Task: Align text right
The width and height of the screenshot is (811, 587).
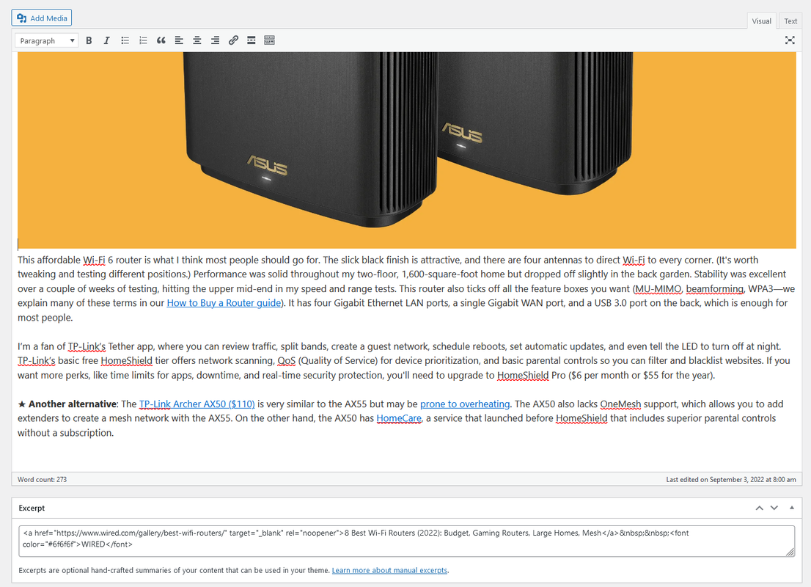Action: pos(215,40)
